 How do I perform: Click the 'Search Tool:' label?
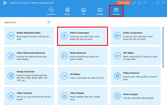pyautogui.click(x=10, y=22)
